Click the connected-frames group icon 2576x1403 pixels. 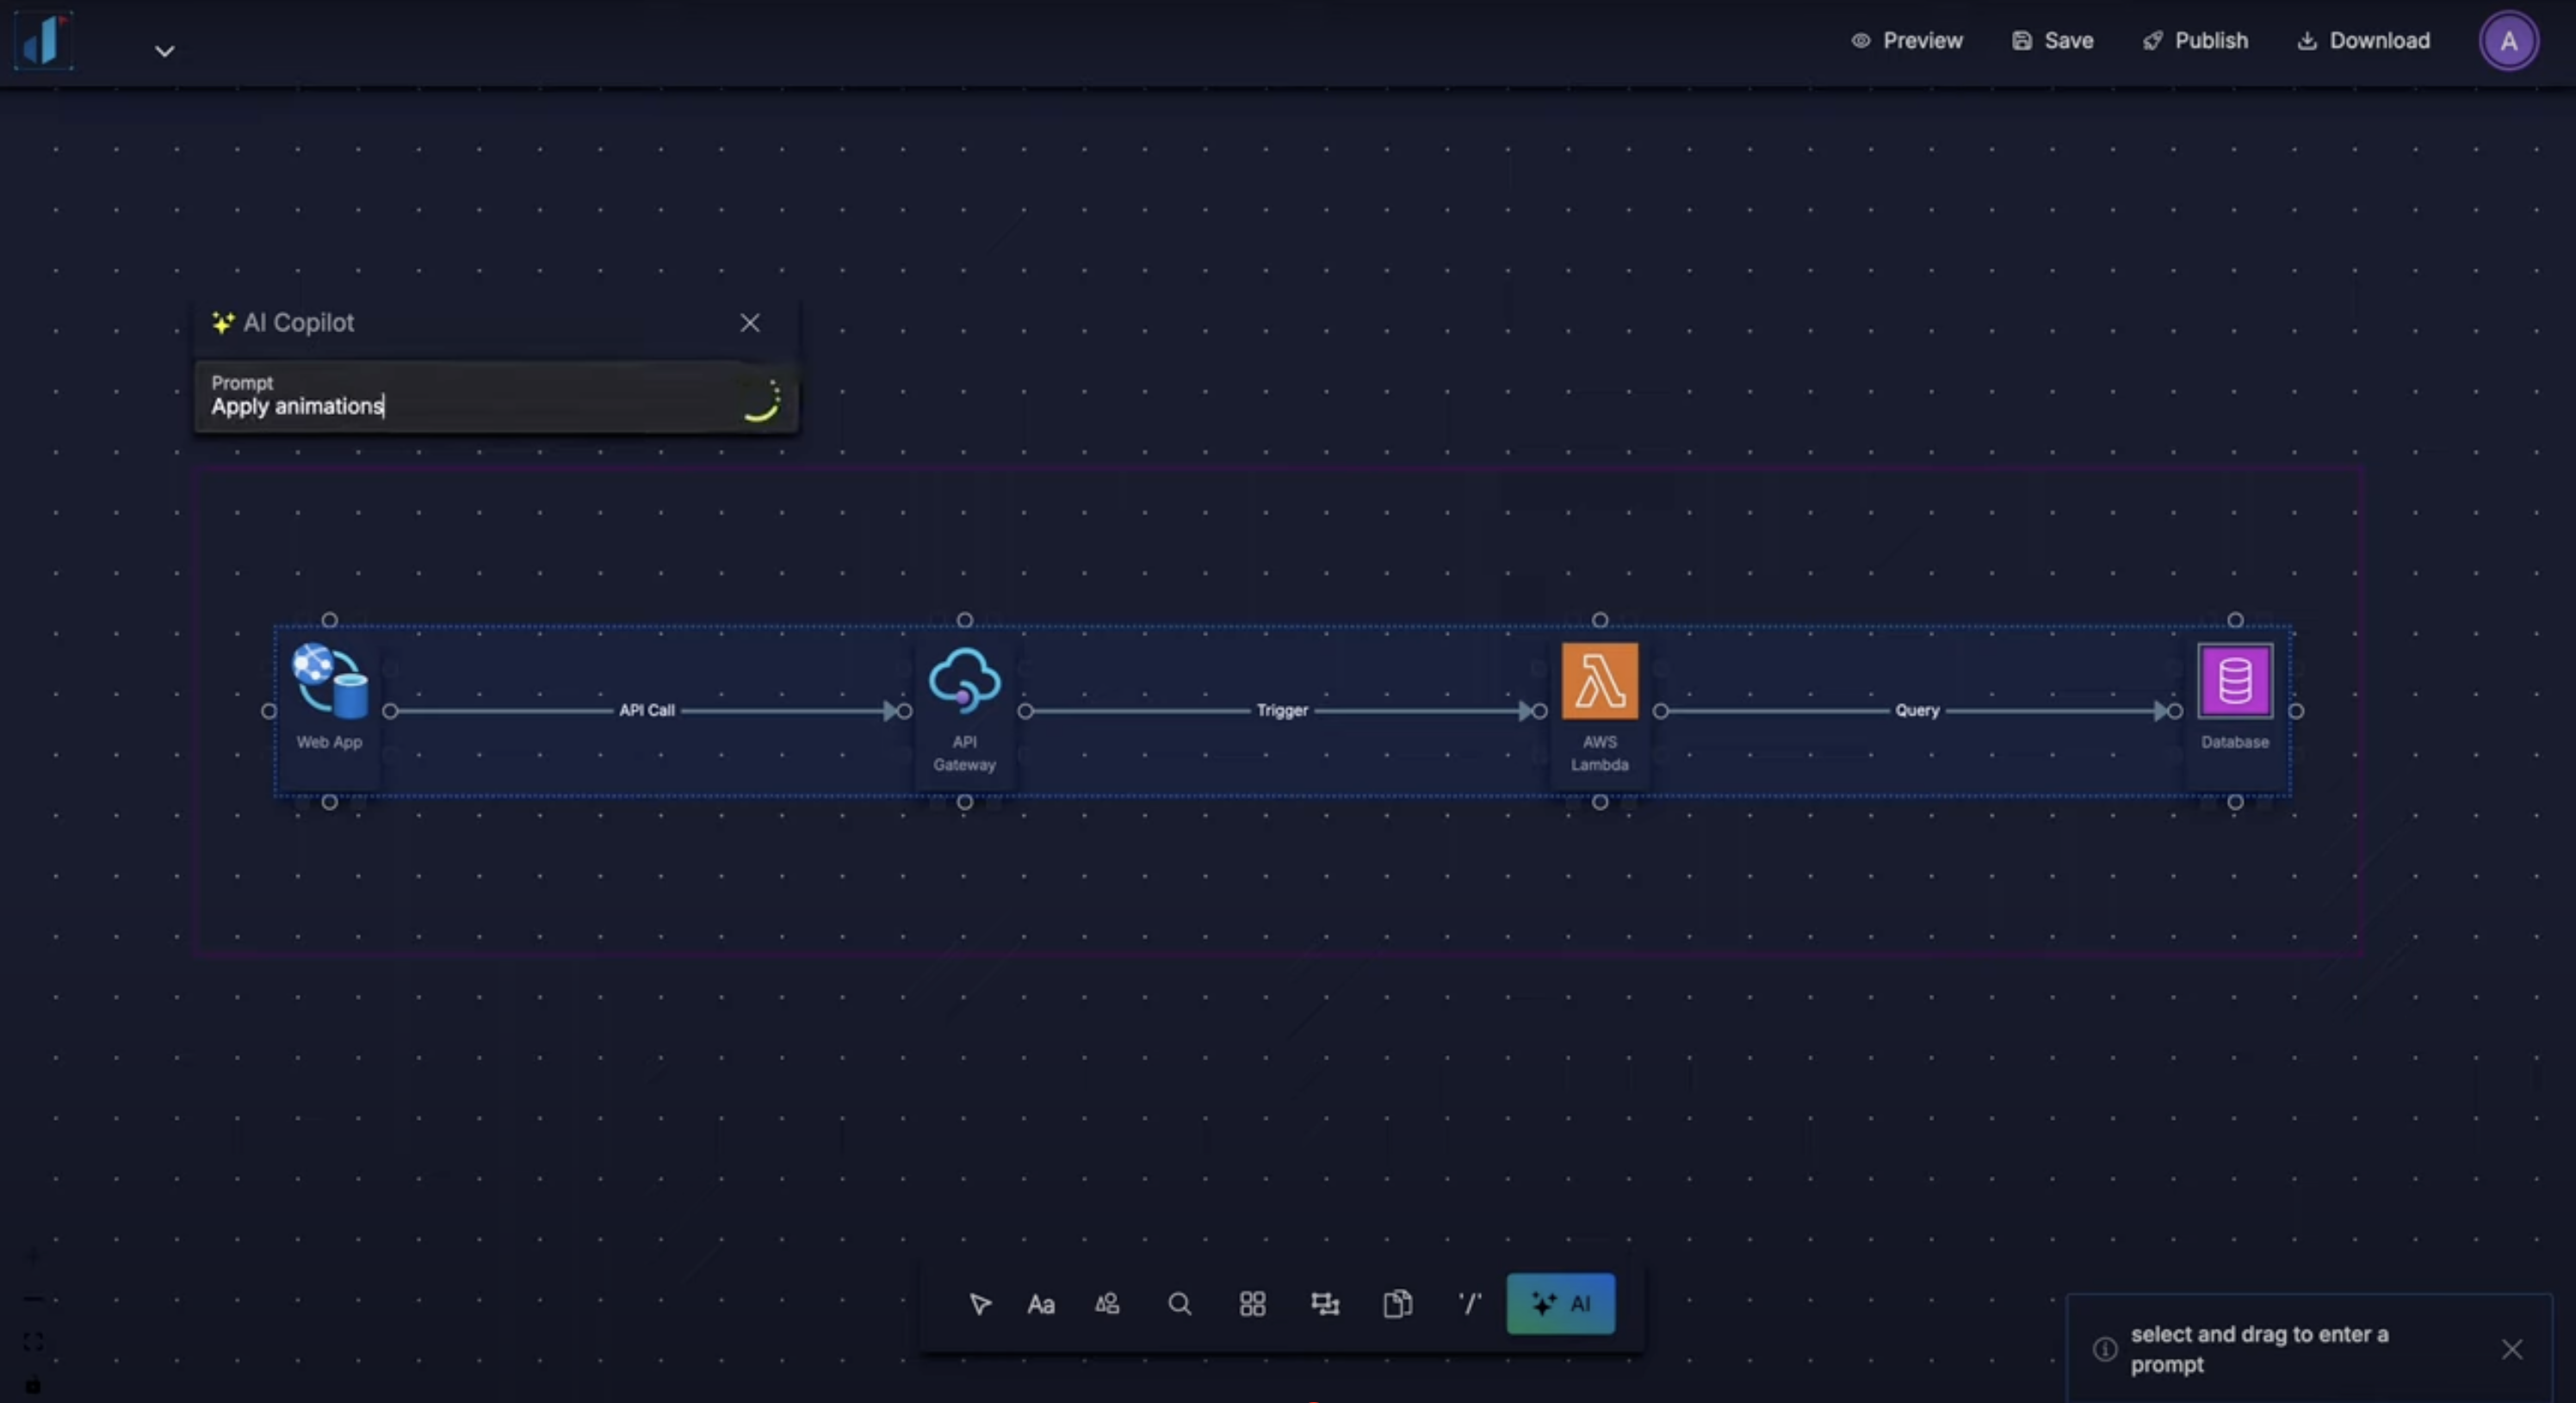click(x=1325, y=1304)
